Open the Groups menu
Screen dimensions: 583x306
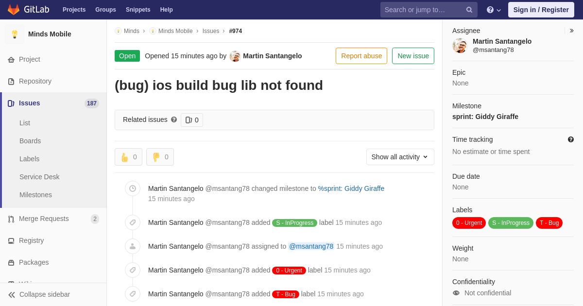[x=105, y=10]
